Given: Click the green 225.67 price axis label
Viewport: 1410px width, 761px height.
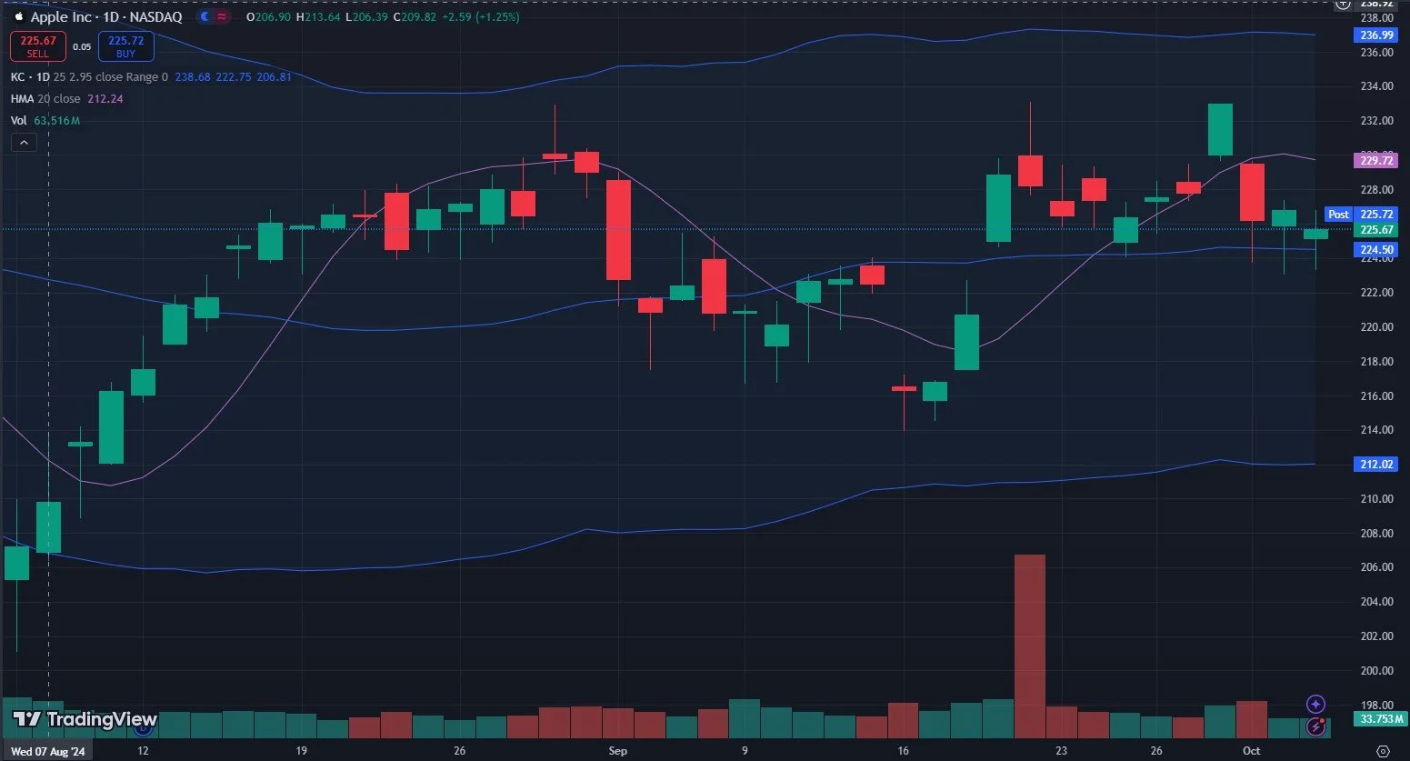Looking at the screenshot, I should tap(1375, 230).
